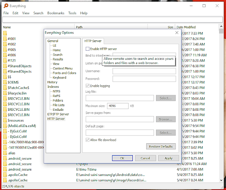Click folder icon next to $$
226x190 pixels.
point(5,77)
